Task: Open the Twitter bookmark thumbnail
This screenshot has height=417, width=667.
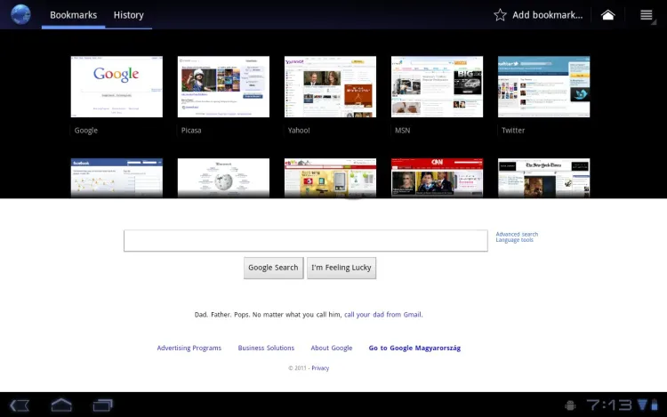Action: click(x=543, y=87)
